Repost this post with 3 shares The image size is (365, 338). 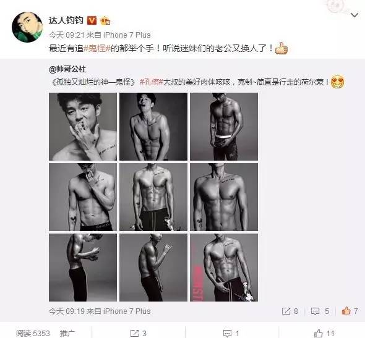coord(139,333)
